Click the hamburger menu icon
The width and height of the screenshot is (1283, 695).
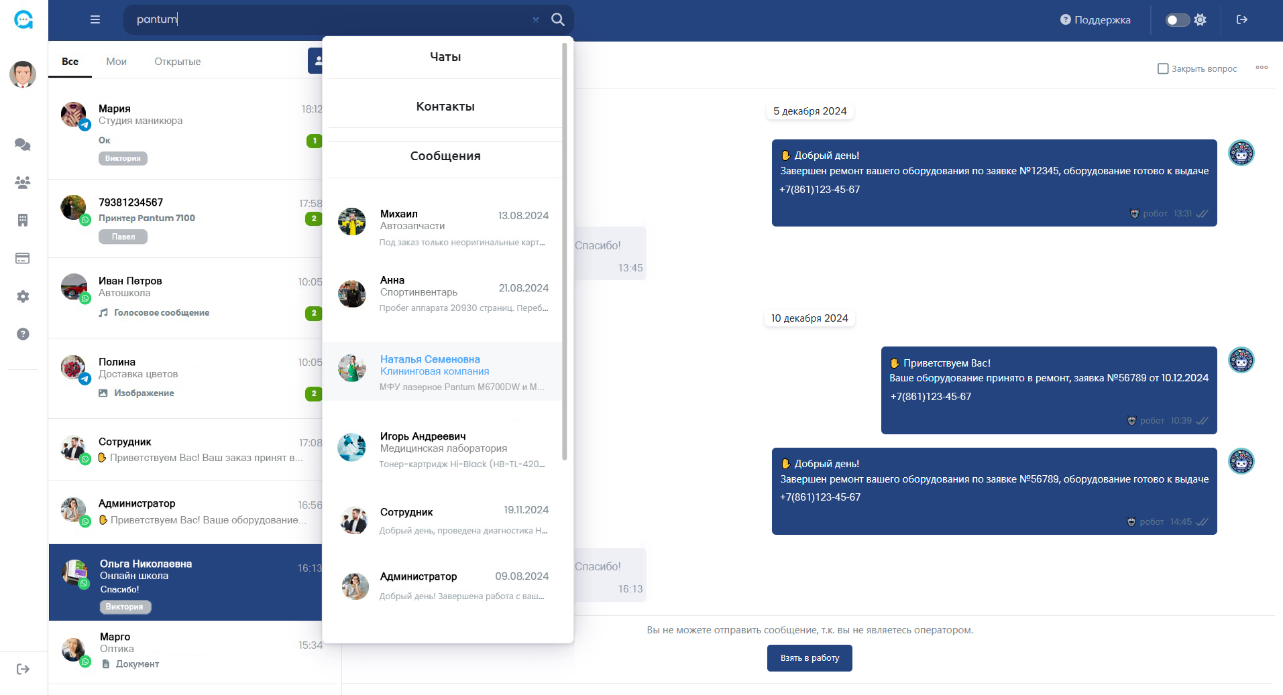coord(95,19)
